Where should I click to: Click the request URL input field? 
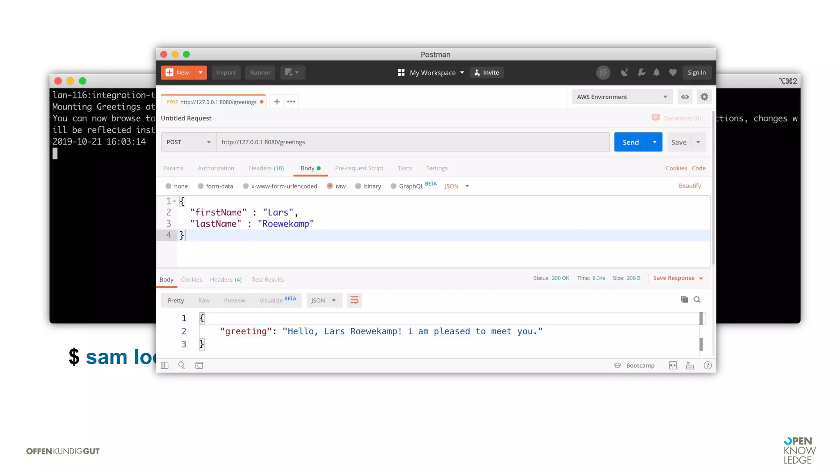(x=412, y=142)
